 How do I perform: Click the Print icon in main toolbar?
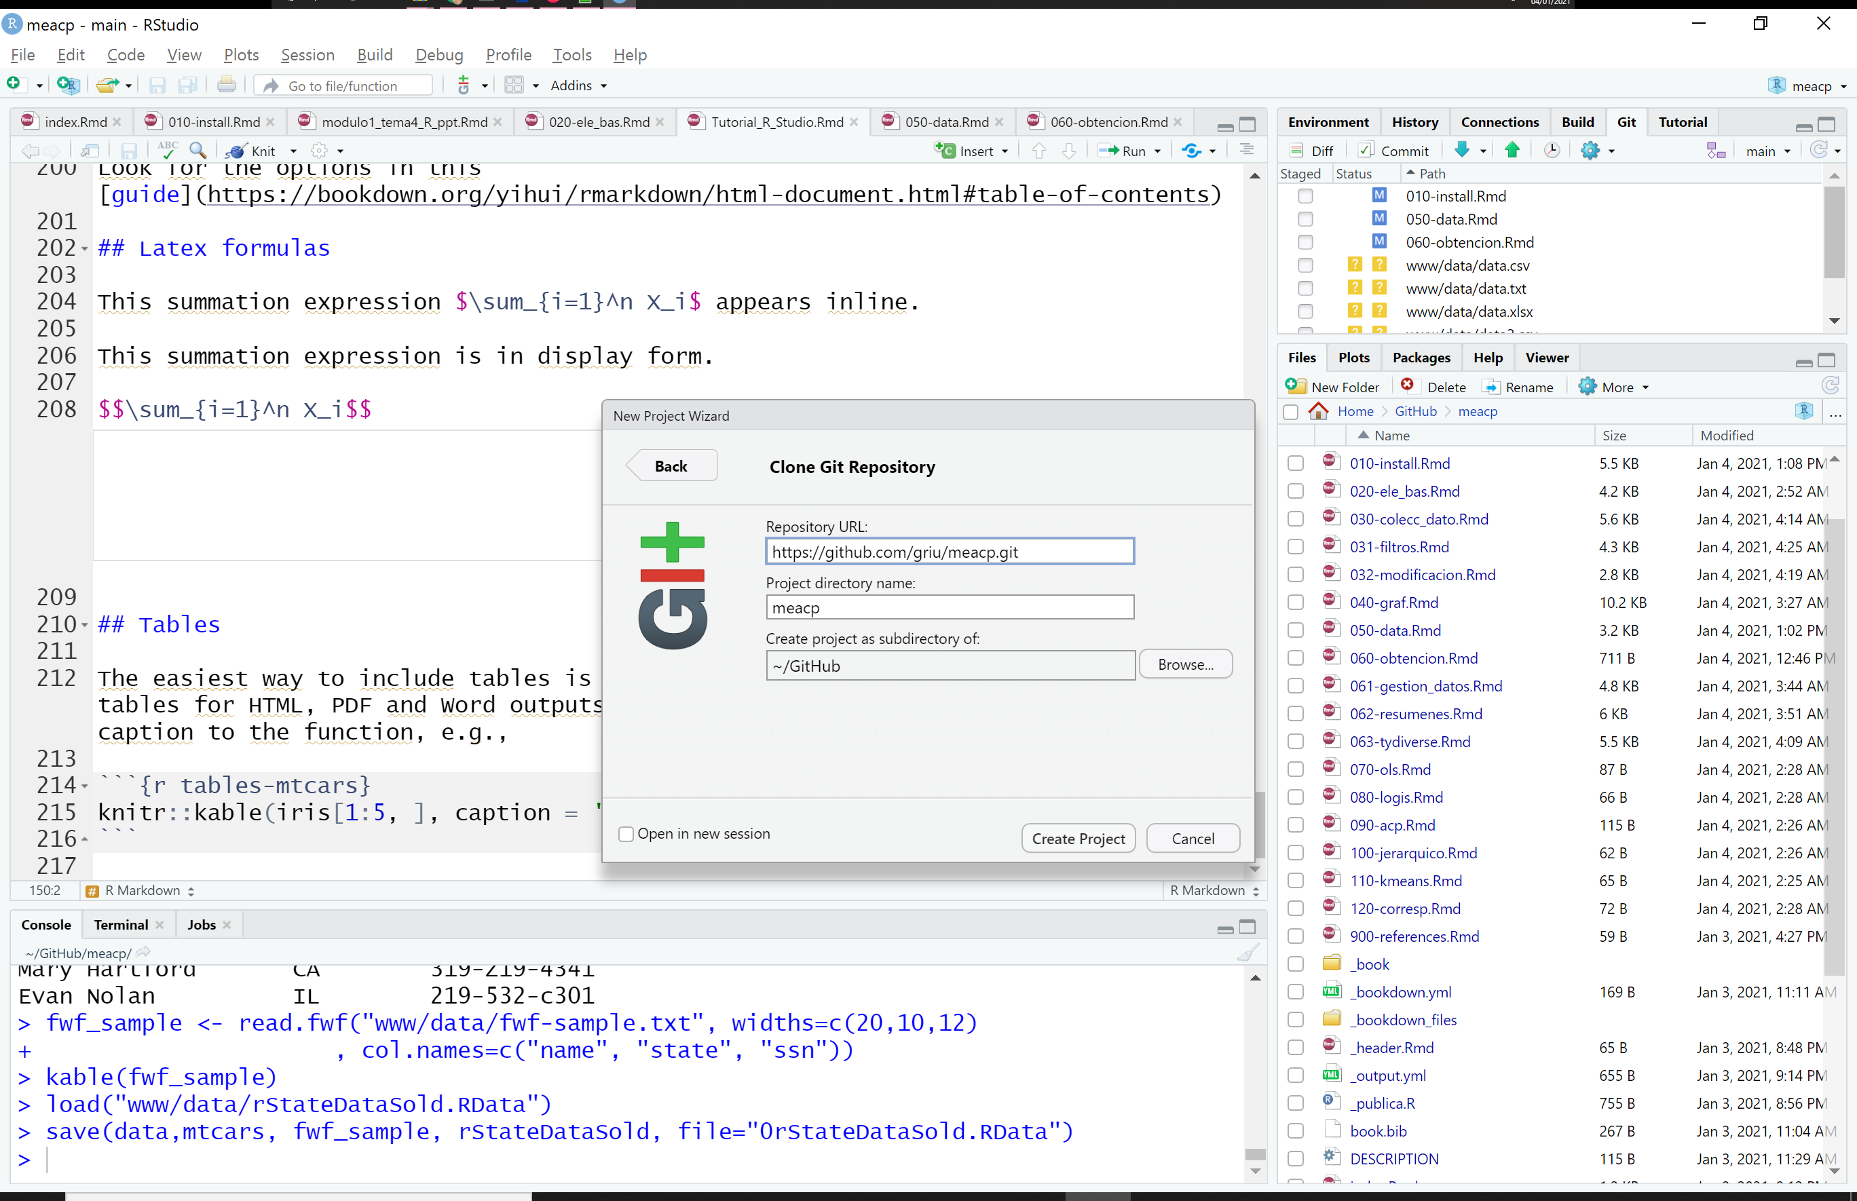tap(226, 85)
